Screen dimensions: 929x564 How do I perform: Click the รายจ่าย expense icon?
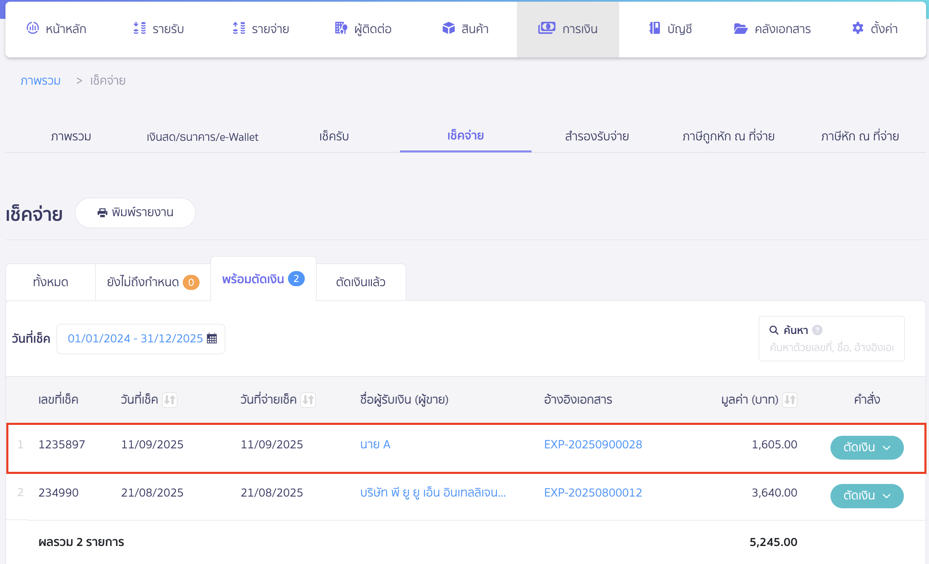click(239, 28)
